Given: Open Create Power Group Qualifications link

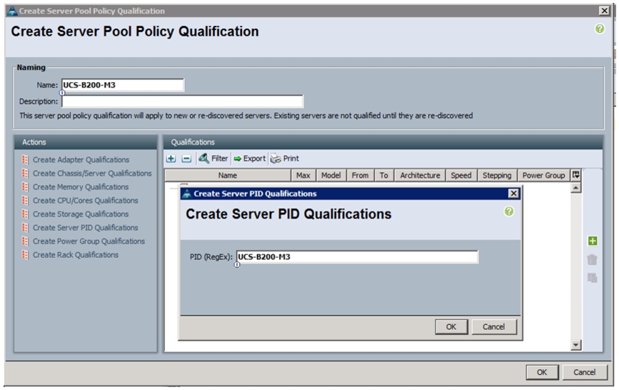Looking at the screenshot, I should (x=89, y=241).
